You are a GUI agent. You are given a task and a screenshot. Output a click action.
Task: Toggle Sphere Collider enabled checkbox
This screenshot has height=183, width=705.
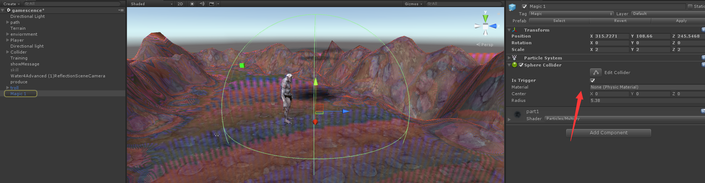pyautogui.click(x=521, y=65)
